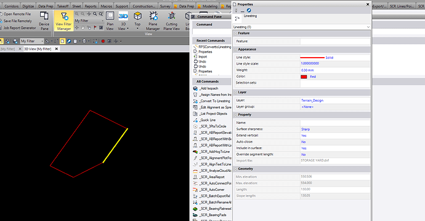Open the Cutting Plane View

(x=171, y=21)
